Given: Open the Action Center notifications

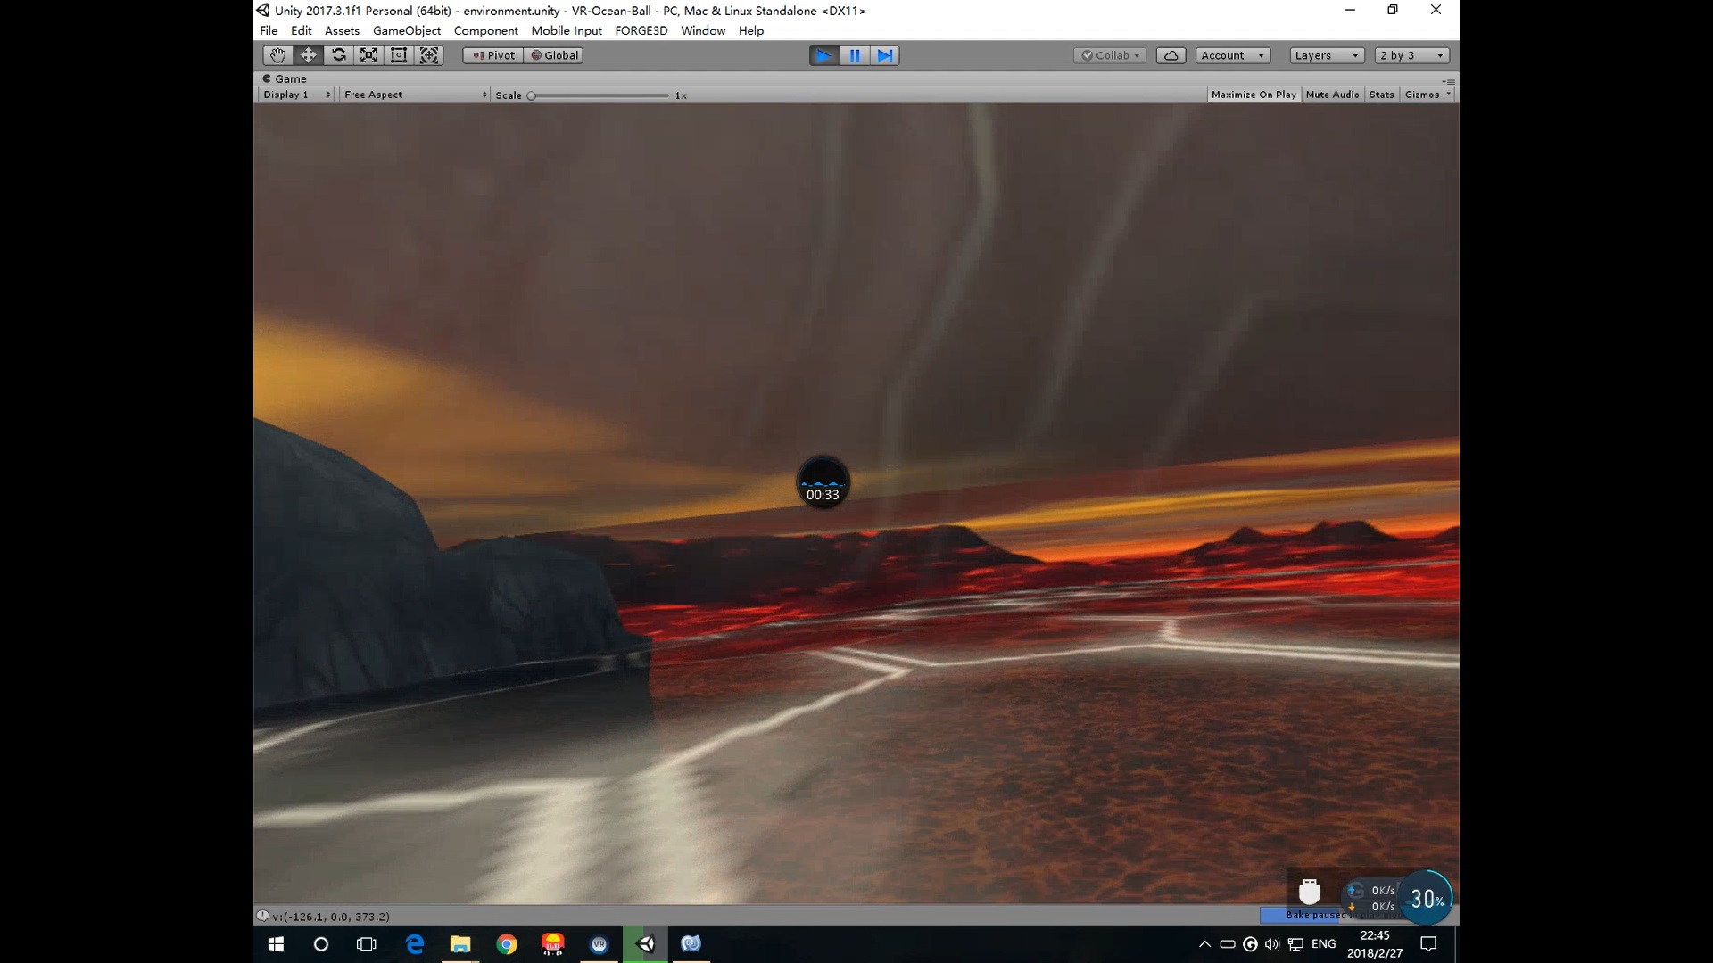Looking at the screenshot, I should coord(1428,943).
